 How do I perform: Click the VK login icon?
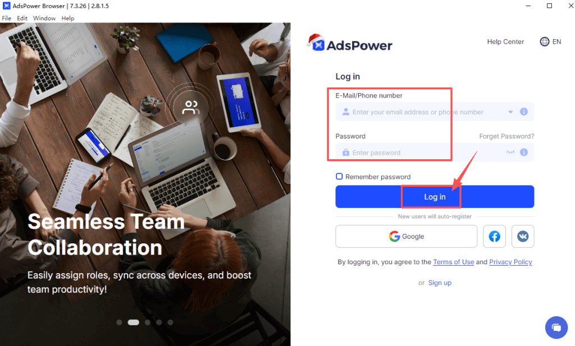pyautogui.click(x=523, y=237)
